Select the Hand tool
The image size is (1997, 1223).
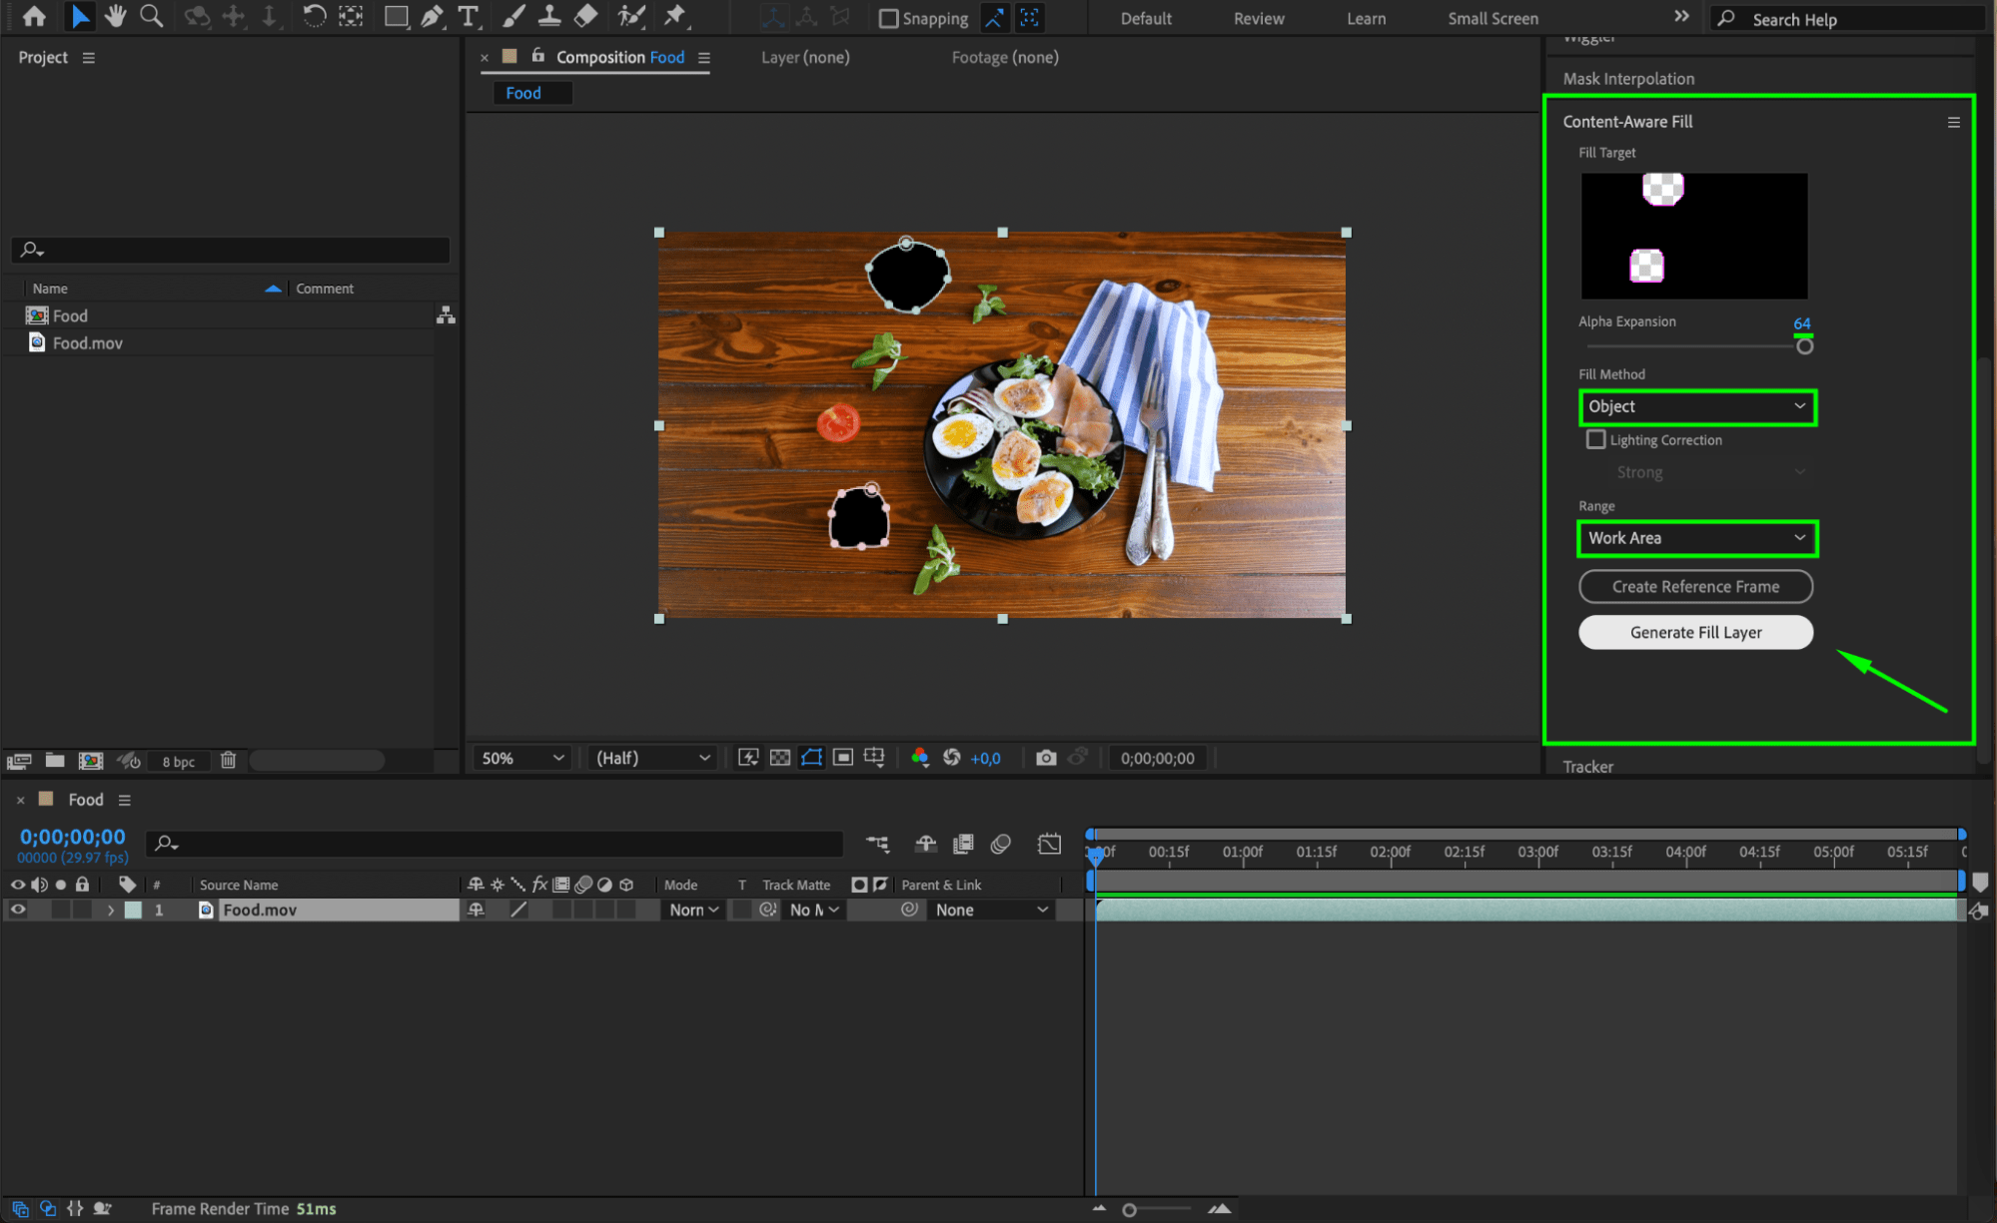coord(116,16)
